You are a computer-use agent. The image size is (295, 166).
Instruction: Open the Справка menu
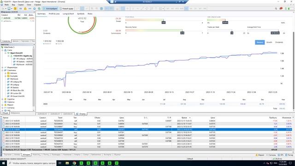coord(38,5)
